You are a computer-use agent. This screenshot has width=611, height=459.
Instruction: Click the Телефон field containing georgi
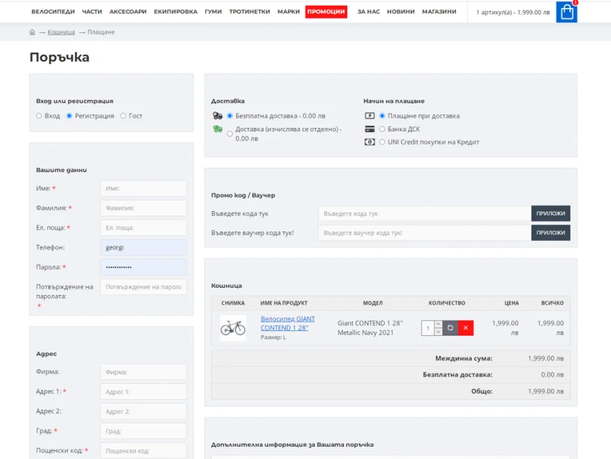pos(144,247)
